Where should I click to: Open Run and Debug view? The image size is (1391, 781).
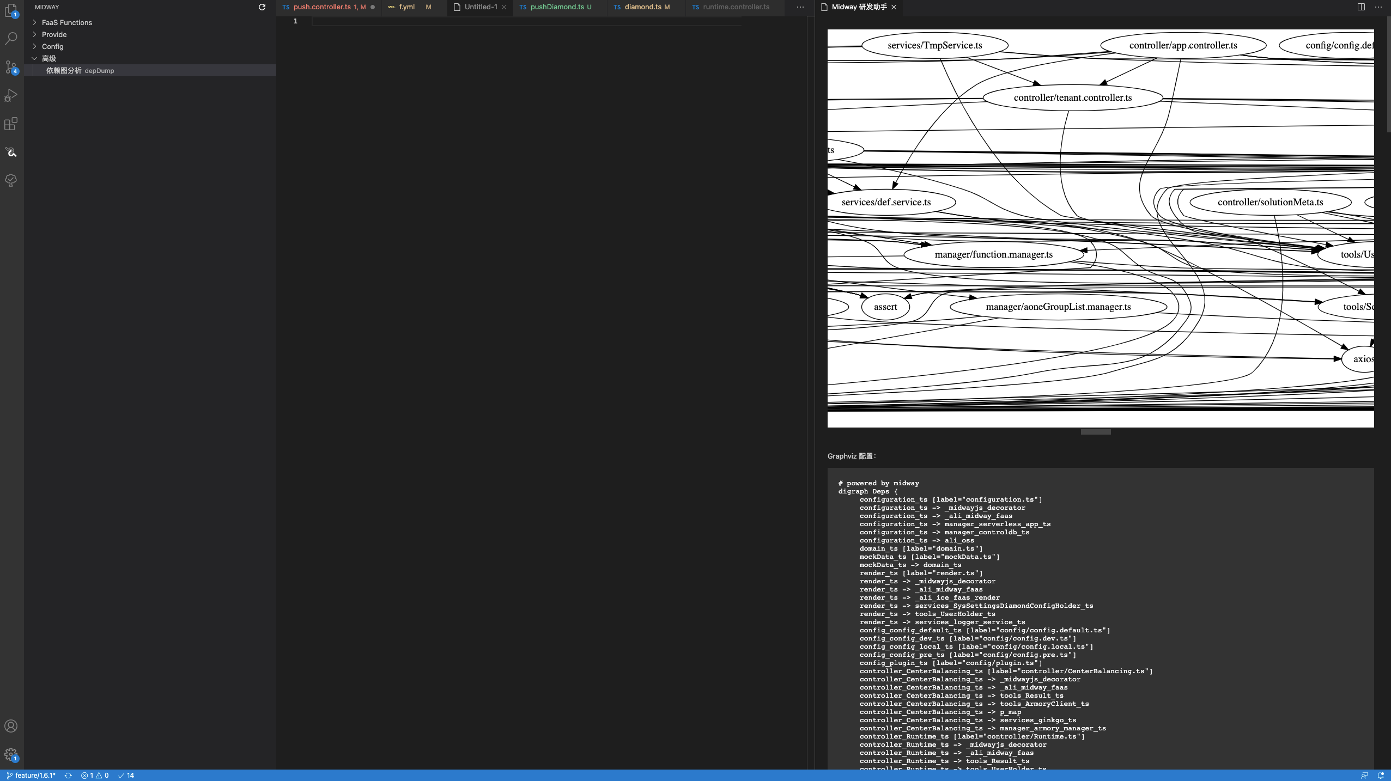(x=11, y=95)
